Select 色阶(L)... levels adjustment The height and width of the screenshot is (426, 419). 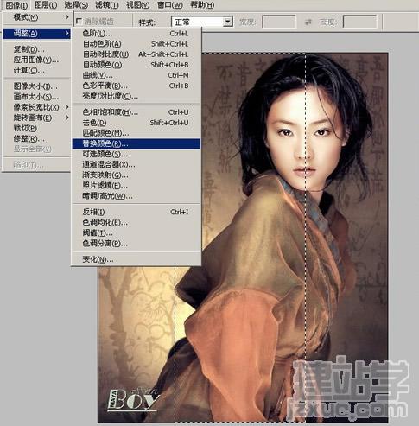tap(136, 34)
